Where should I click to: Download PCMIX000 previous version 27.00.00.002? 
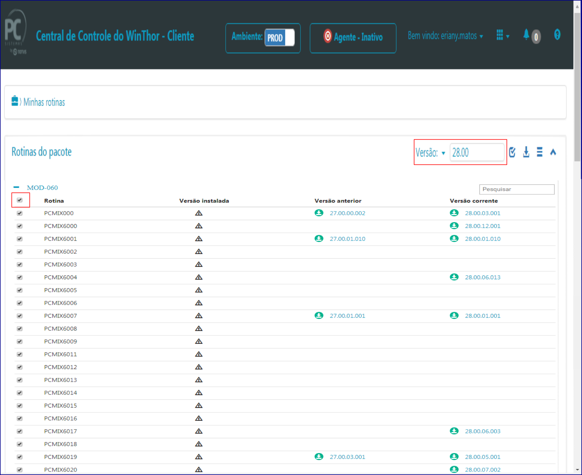tap(319, 213)
